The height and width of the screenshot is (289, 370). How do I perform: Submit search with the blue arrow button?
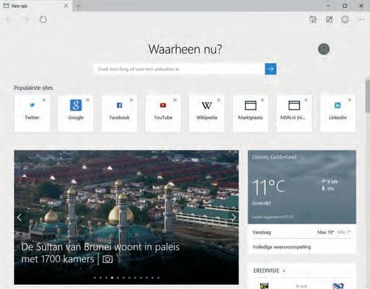click(270, 69)
